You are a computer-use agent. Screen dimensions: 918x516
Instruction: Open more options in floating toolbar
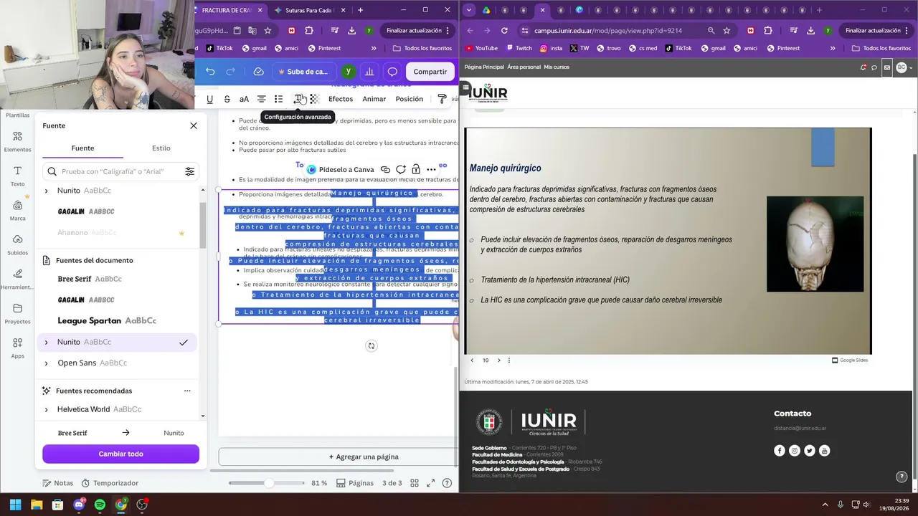431,170
